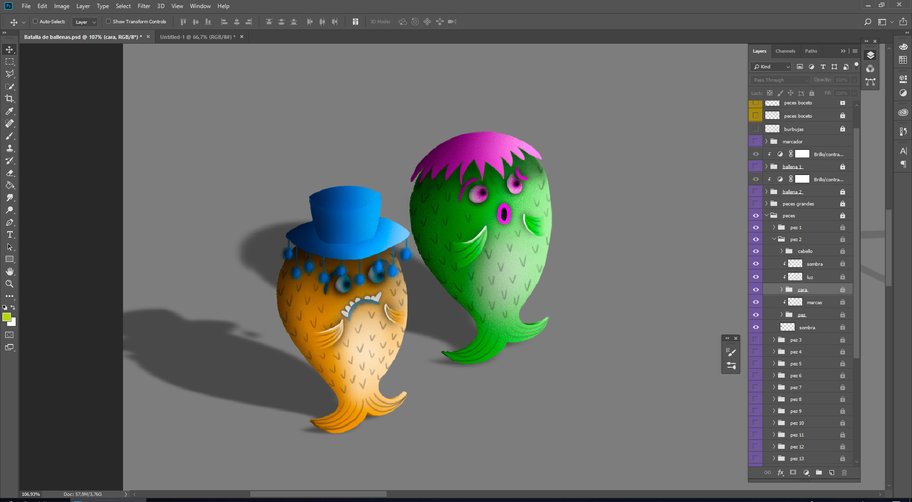Expand the pez 3 group
Screen dimensions: 912x502
(x=774, y=340)
